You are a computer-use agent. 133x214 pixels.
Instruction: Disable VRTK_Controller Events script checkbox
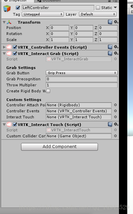pos(15,47)
